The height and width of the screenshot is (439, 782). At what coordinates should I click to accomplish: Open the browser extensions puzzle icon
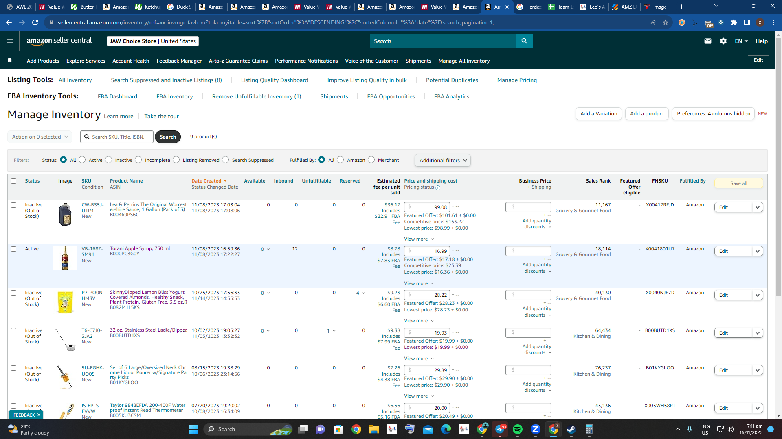point(734,22)
